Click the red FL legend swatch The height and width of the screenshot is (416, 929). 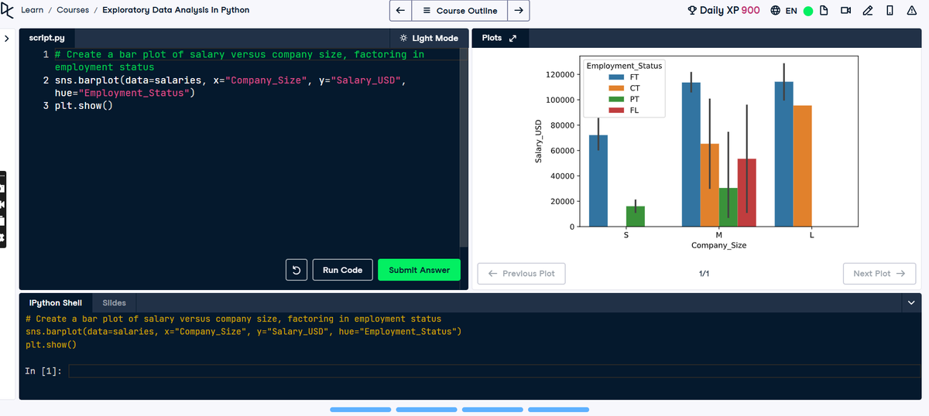tap(617, 110)
